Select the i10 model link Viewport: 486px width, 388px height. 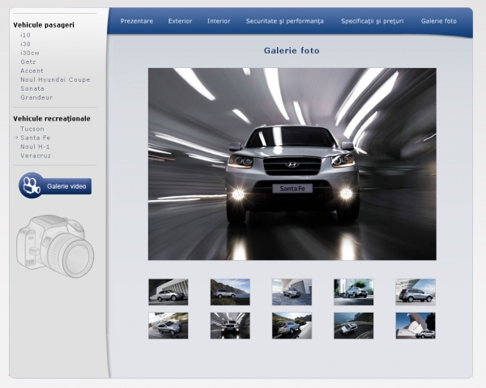point(25,35)
